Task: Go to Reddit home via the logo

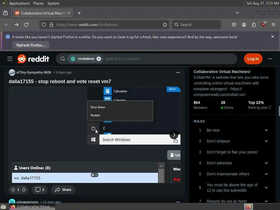Action: tap(33, 59)
